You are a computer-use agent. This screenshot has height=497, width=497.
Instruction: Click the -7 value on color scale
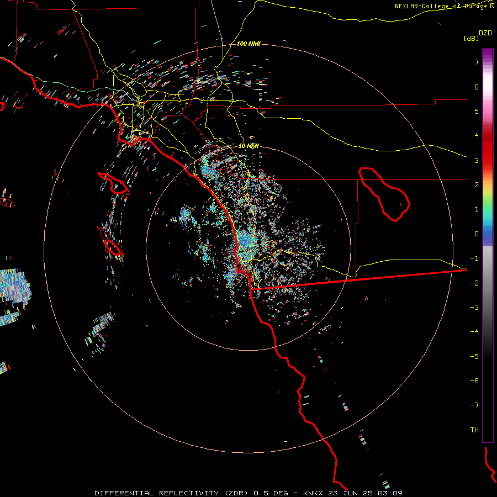[474, 405]
